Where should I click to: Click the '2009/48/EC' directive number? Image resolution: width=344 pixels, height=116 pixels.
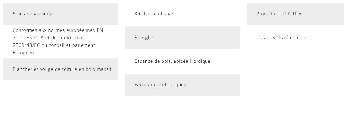click(27, 45)
